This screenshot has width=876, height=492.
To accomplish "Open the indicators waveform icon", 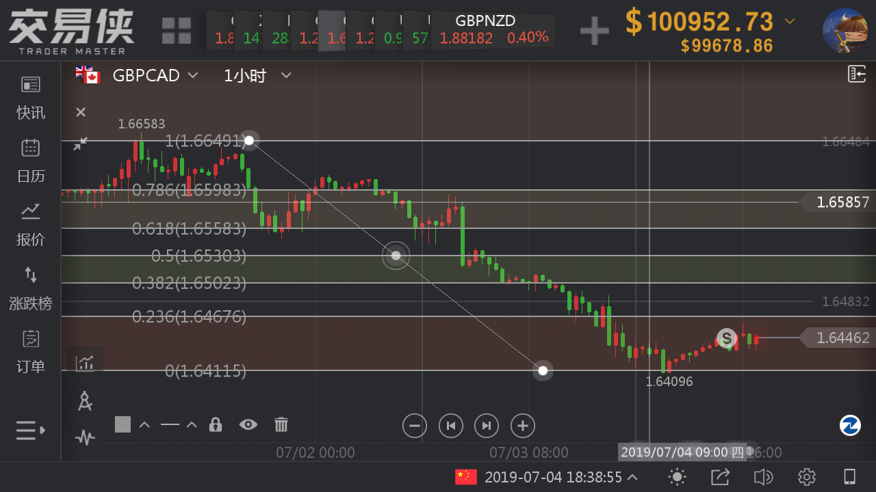I will (x=85, y=437).
